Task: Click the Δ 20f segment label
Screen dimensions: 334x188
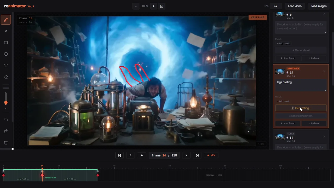Action: tap(70, 179)
